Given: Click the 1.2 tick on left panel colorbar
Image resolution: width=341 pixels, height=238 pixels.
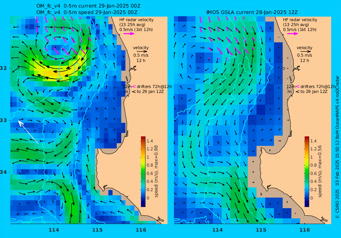Looking at the screenshot, I should tap(150, 149).
